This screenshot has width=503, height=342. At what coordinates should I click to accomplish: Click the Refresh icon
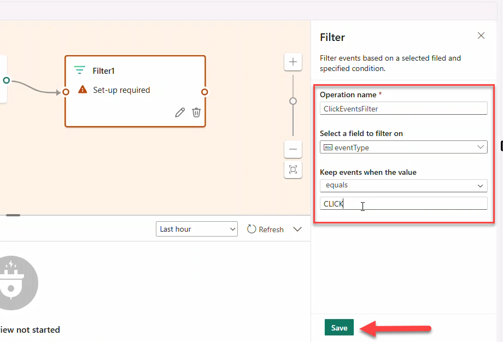(x=253, y=229)
